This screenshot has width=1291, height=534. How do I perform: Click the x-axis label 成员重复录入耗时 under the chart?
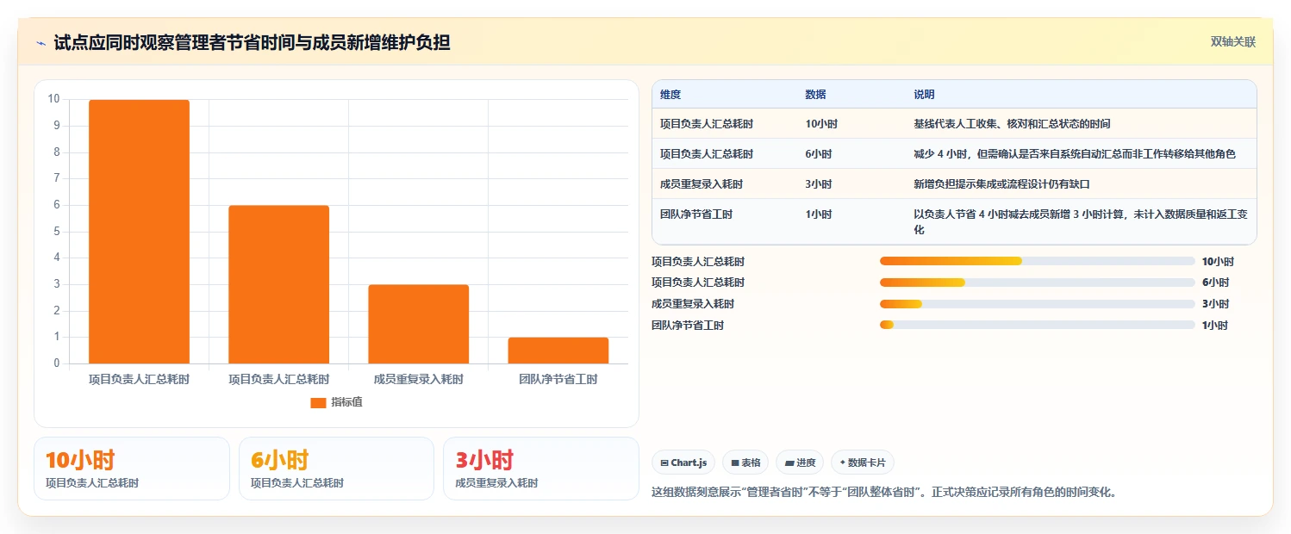(418, 380)
